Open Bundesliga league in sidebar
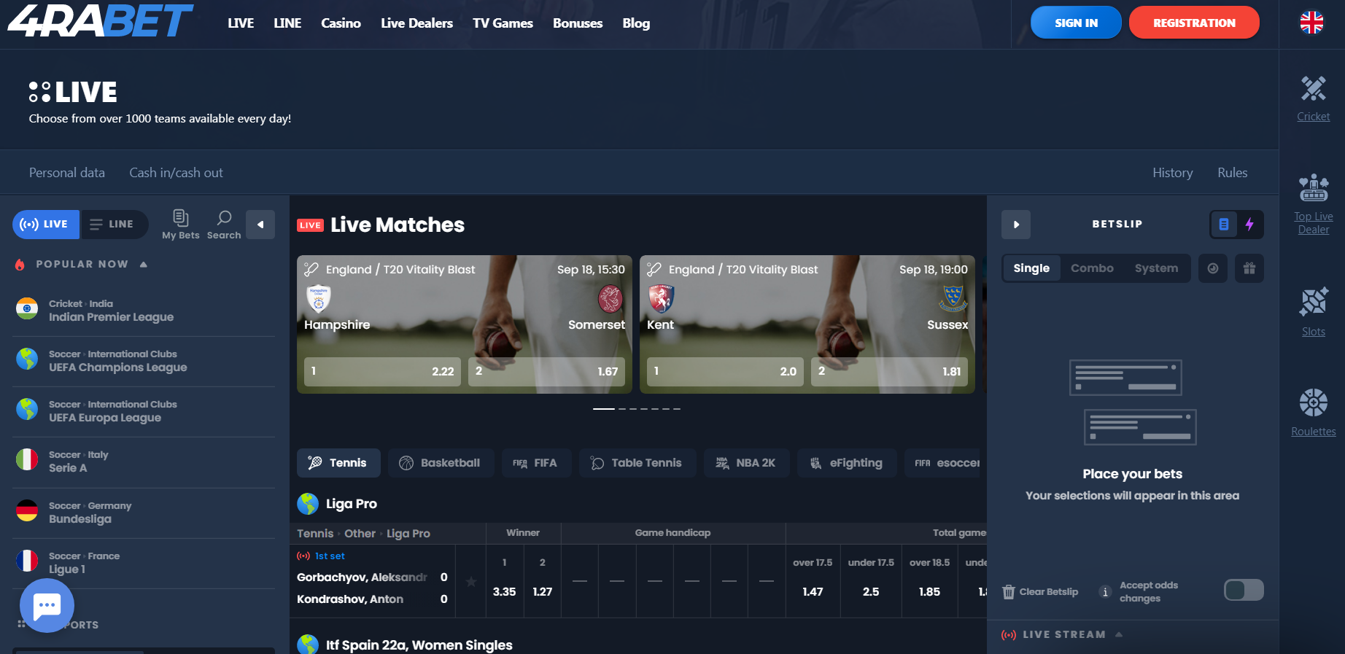This screenshot has height=654, width=1345. 144,513
